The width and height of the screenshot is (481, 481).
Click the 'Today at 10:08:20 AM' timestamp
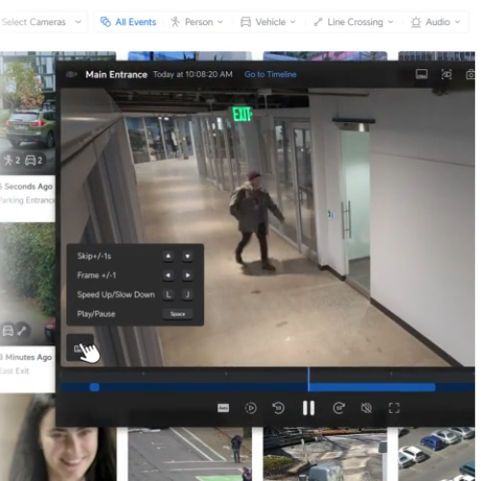click(192, 74)
